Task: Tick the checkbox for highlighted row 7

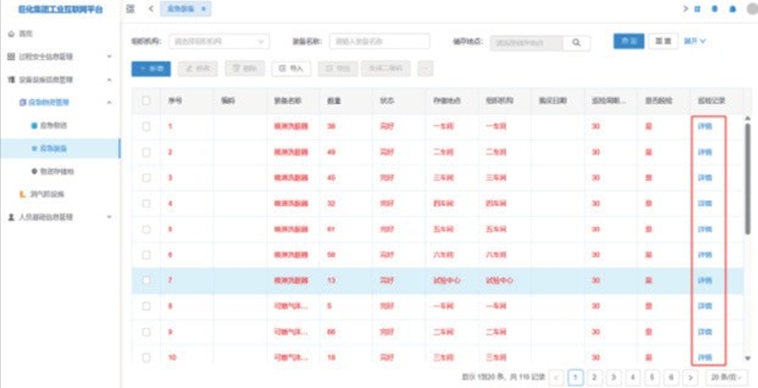Action: pyautogui.click(x=146, y=280)
